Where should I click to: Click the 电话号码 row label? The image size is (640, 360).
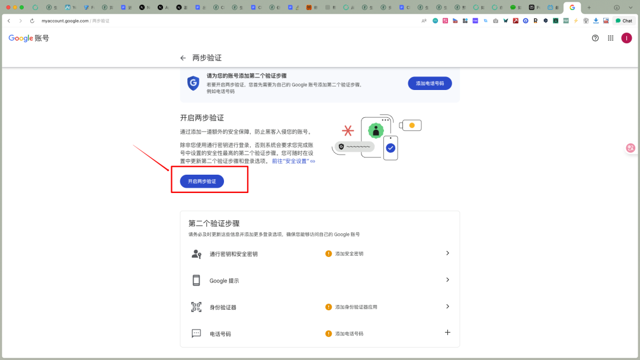[x=220, y=334]
